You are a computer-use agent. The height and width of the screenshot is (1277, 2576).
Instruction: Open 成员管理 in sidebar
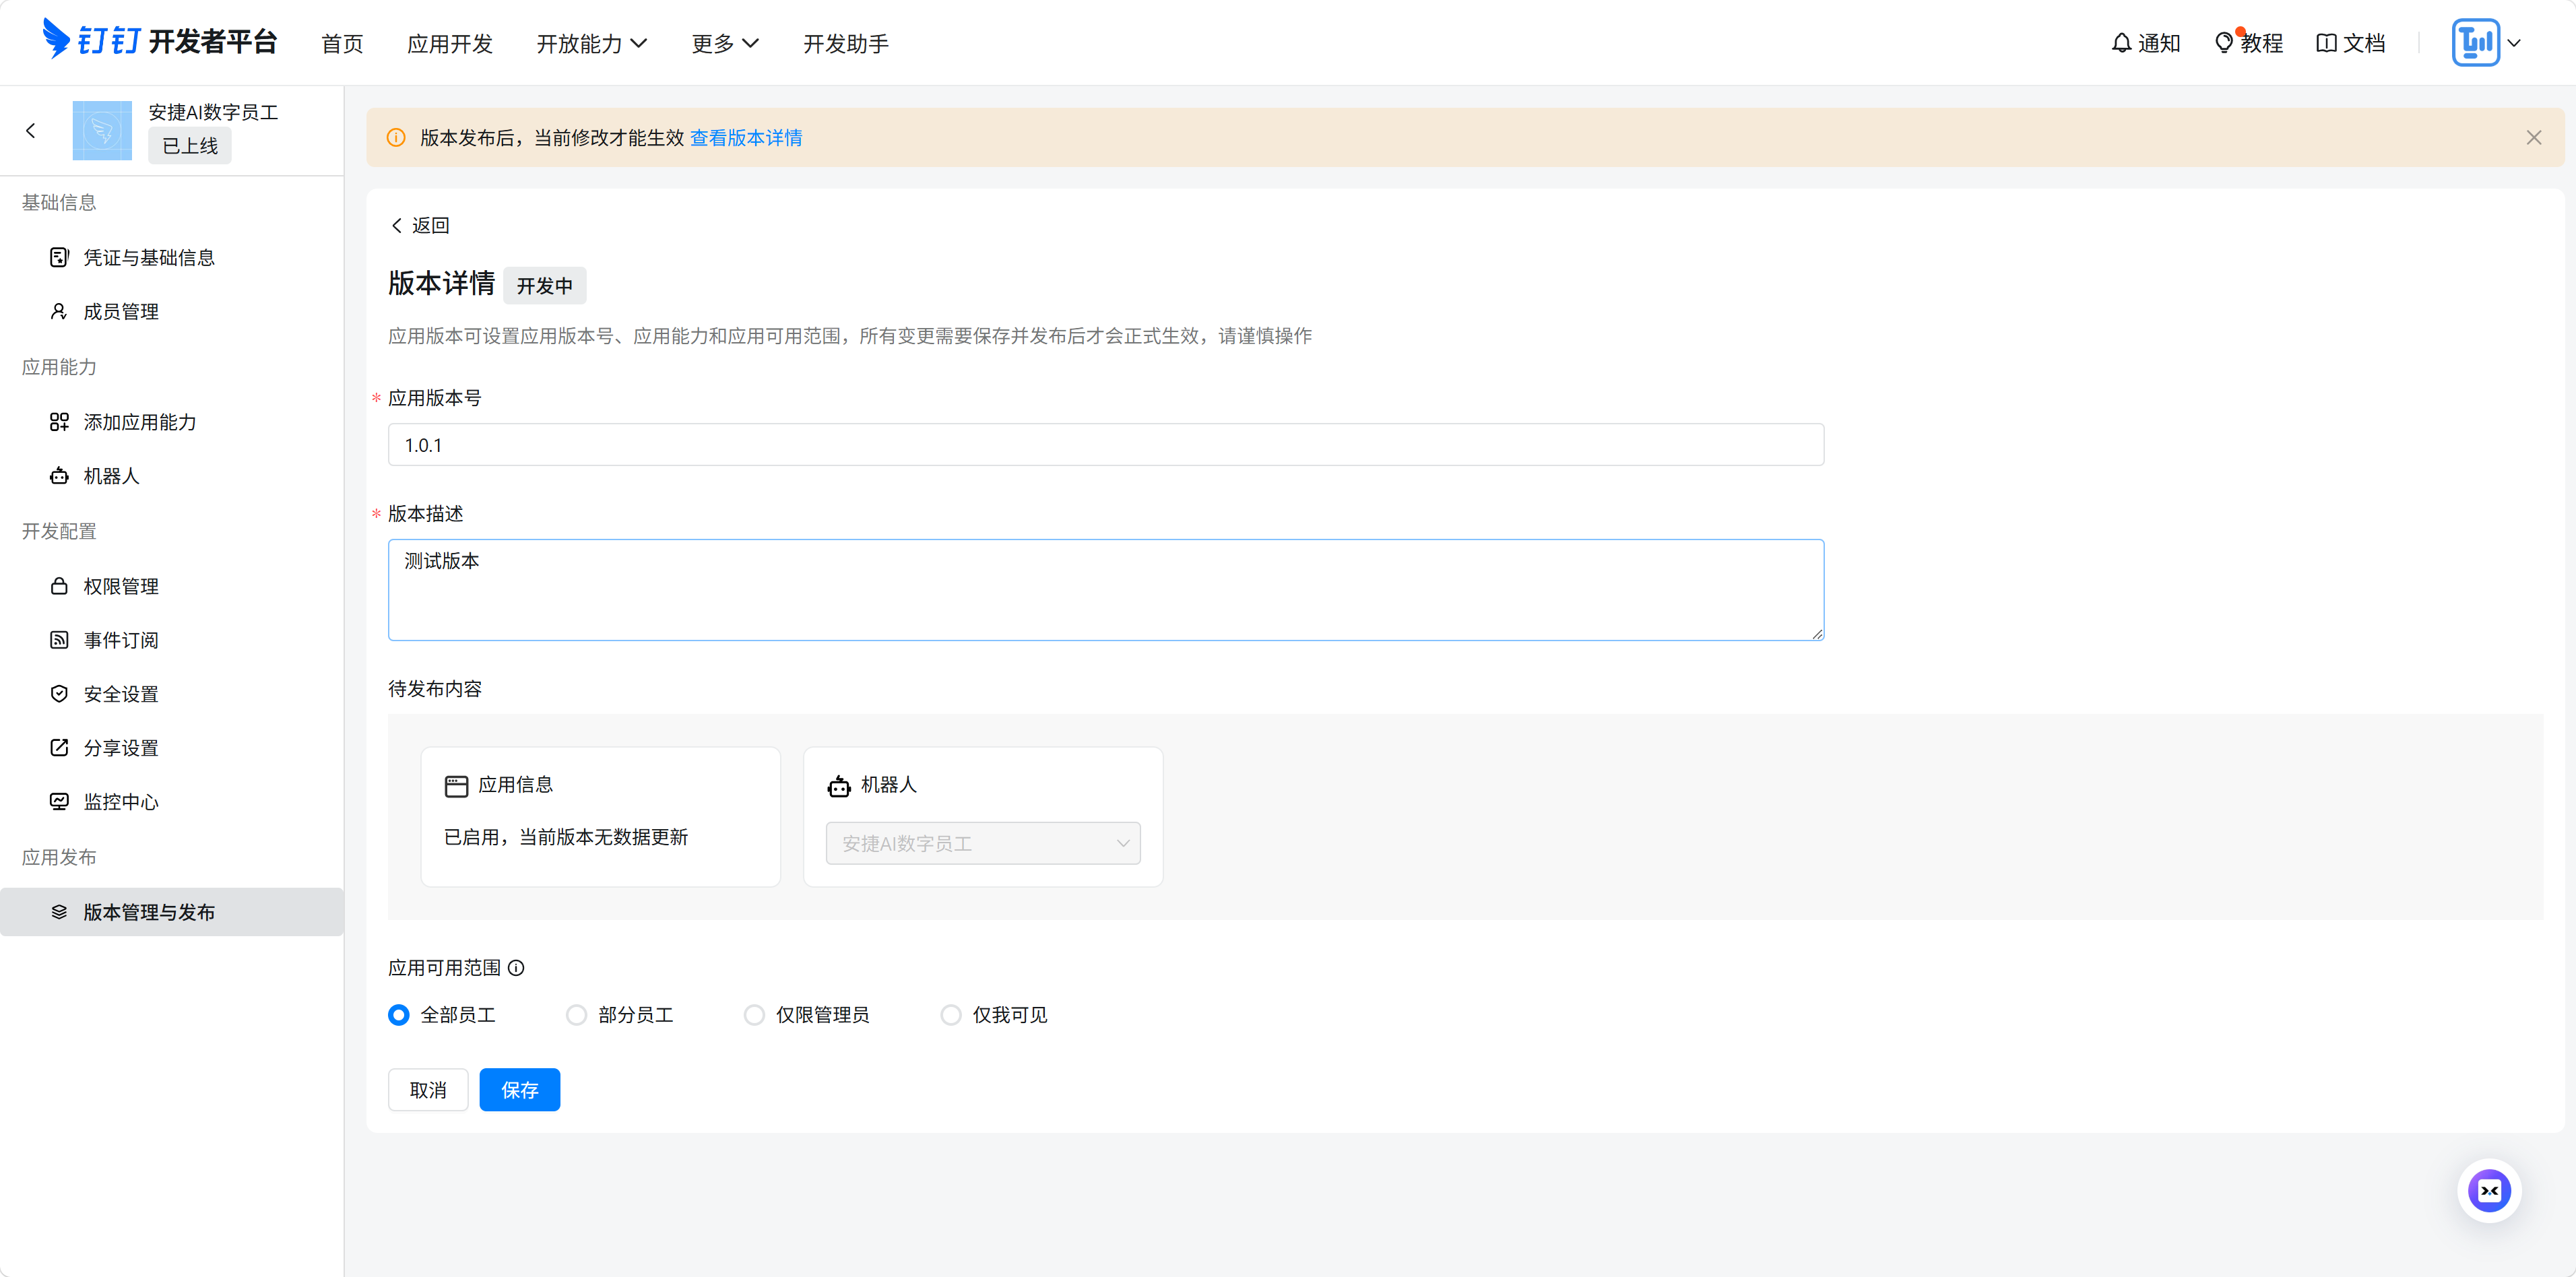coord(172,311)
